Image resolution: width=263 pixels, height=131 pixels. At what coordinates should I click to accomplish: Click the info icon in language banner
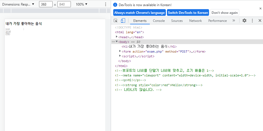115,5
